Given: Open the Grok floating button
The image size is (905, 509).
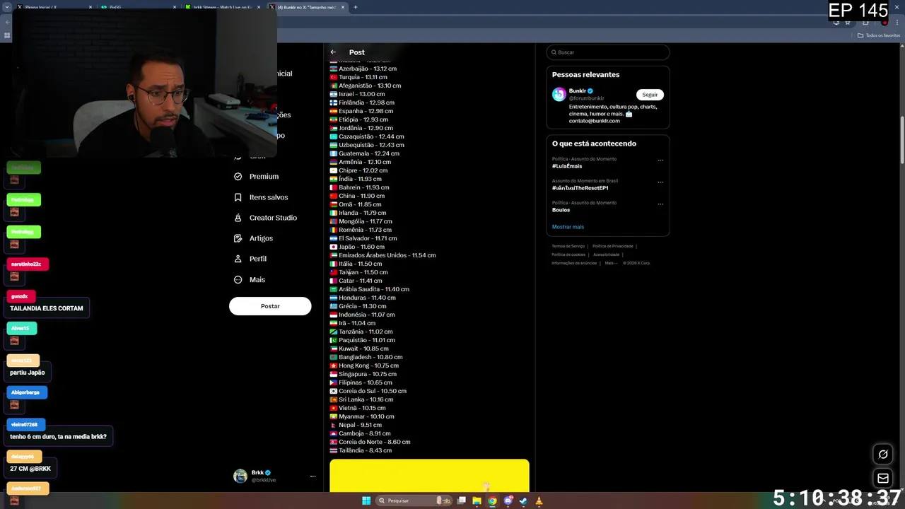Looking at the screenshot, I should (883, 455).
